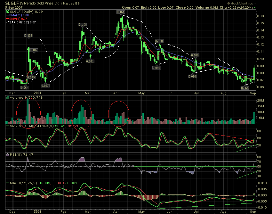Click the tall September volume bar
Image resolution: width=272 pixels, height=214 pixels.
254,118
